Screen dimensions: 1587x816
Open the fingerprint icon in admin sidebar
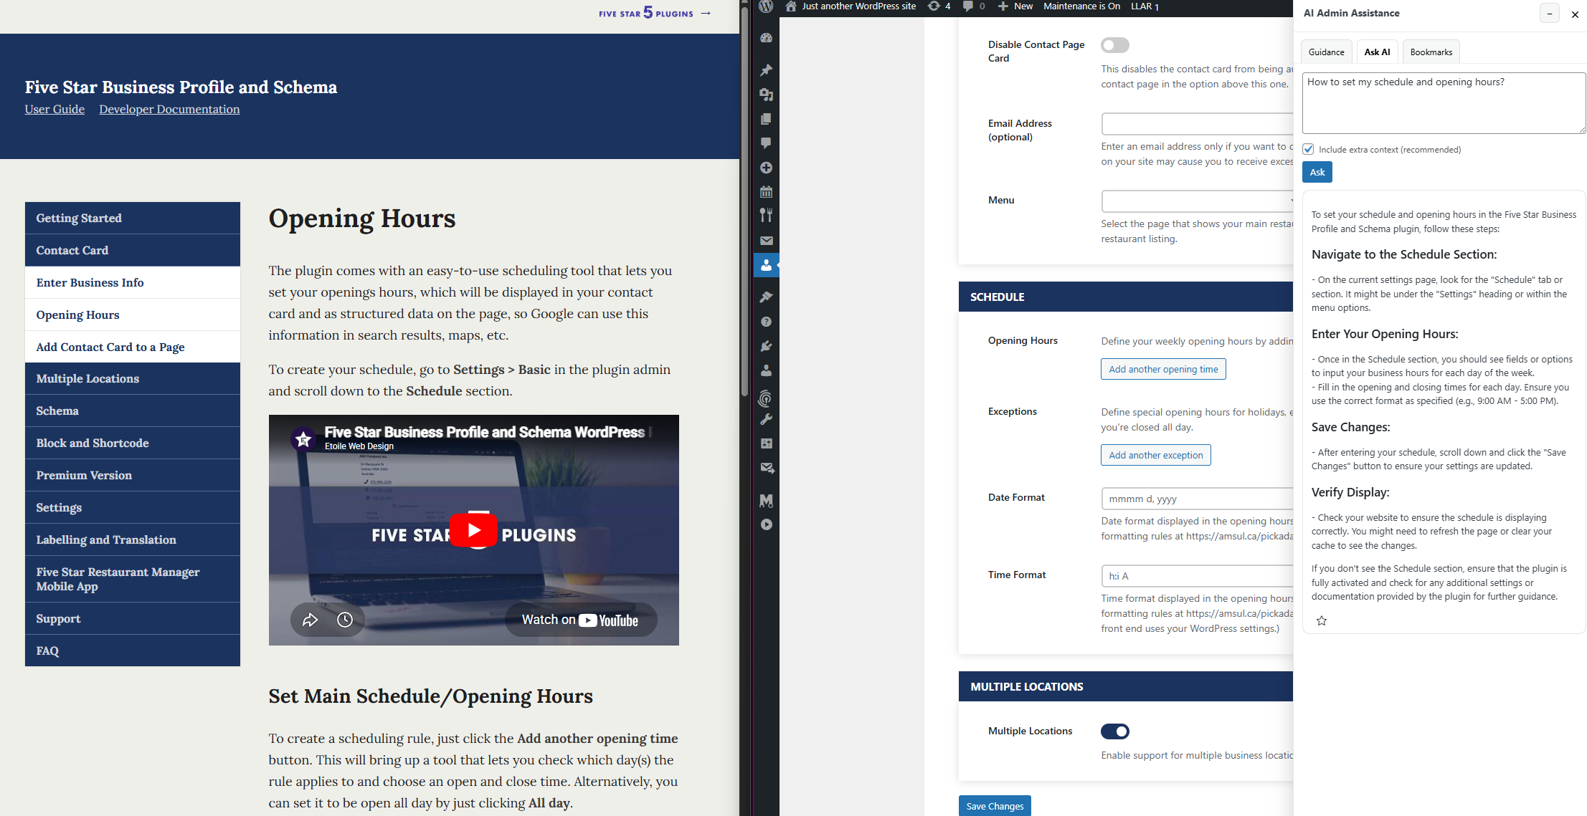766,398
